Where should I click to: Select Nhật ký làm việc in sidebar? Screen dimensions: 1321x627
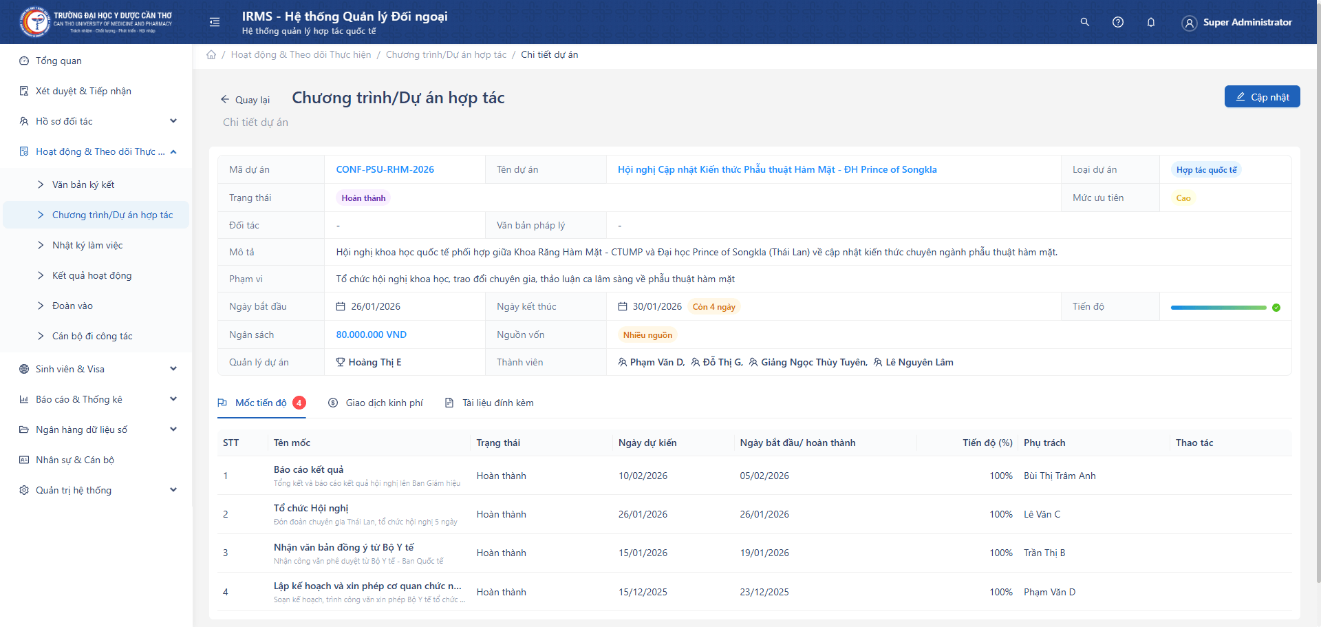(x=87, y=245)
